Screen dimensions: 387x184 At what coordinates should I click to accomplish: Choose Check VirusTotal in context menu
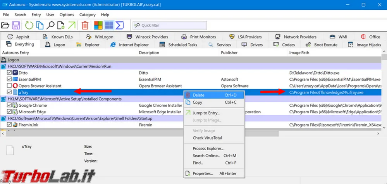click(214, 138)
